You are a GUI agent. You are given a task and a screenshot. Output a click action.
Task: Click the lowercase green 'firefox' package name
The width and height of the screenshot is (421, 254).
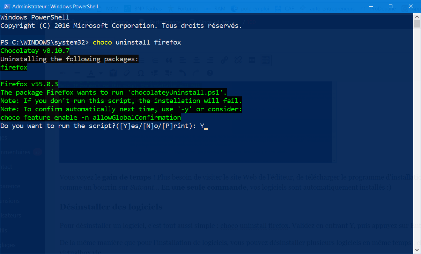(x=14, y=68)
